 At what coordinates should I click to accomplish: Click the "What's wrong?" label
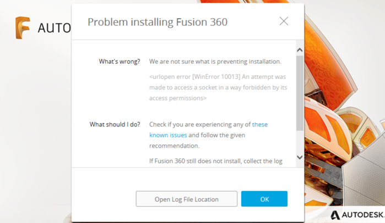click(120, 62)
